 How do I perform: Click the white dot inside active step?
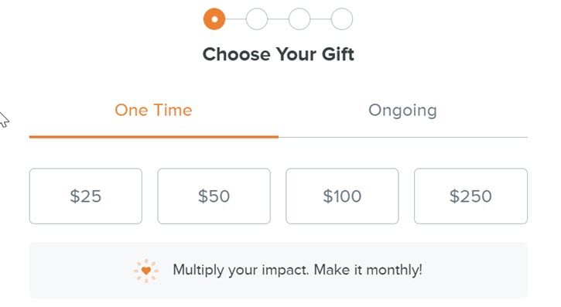tap(214, 19)
